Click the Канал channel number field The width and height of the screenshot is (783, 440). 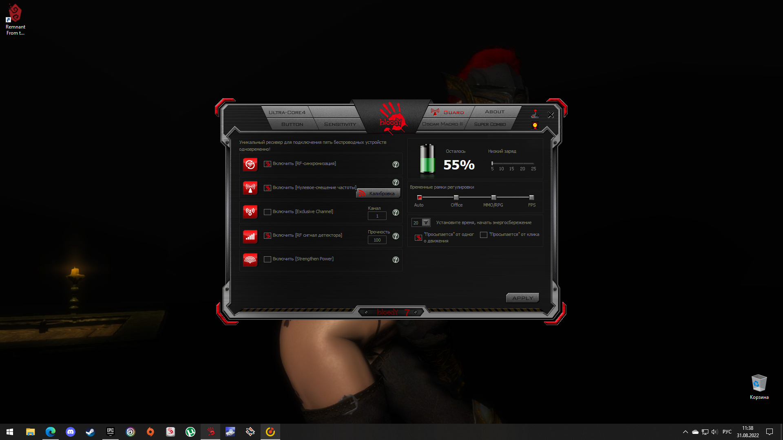377,216
